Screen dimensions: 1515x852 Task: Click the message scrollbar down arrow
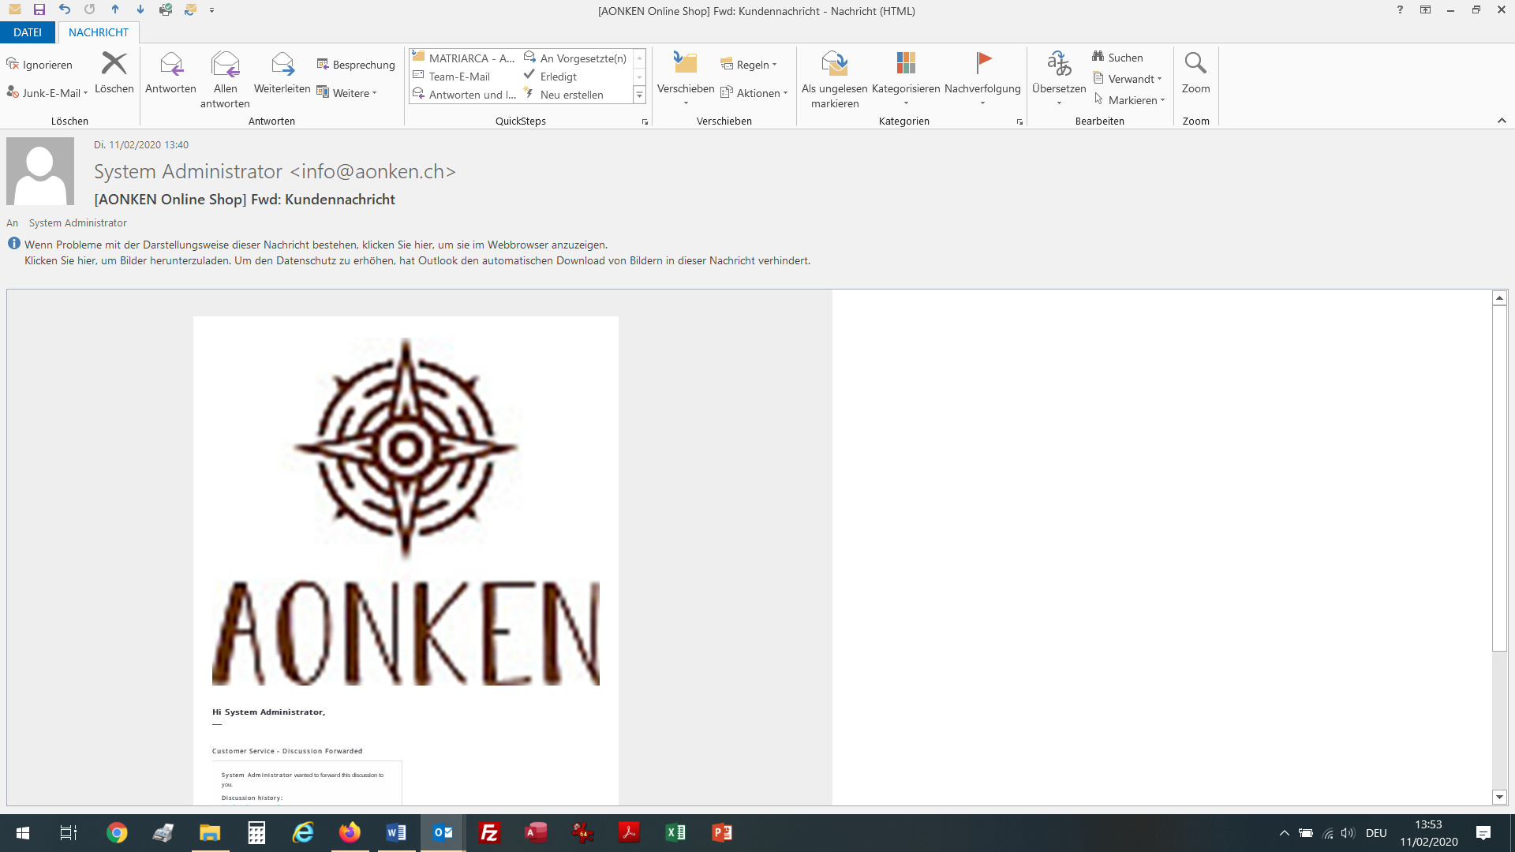pos(1499,797)
